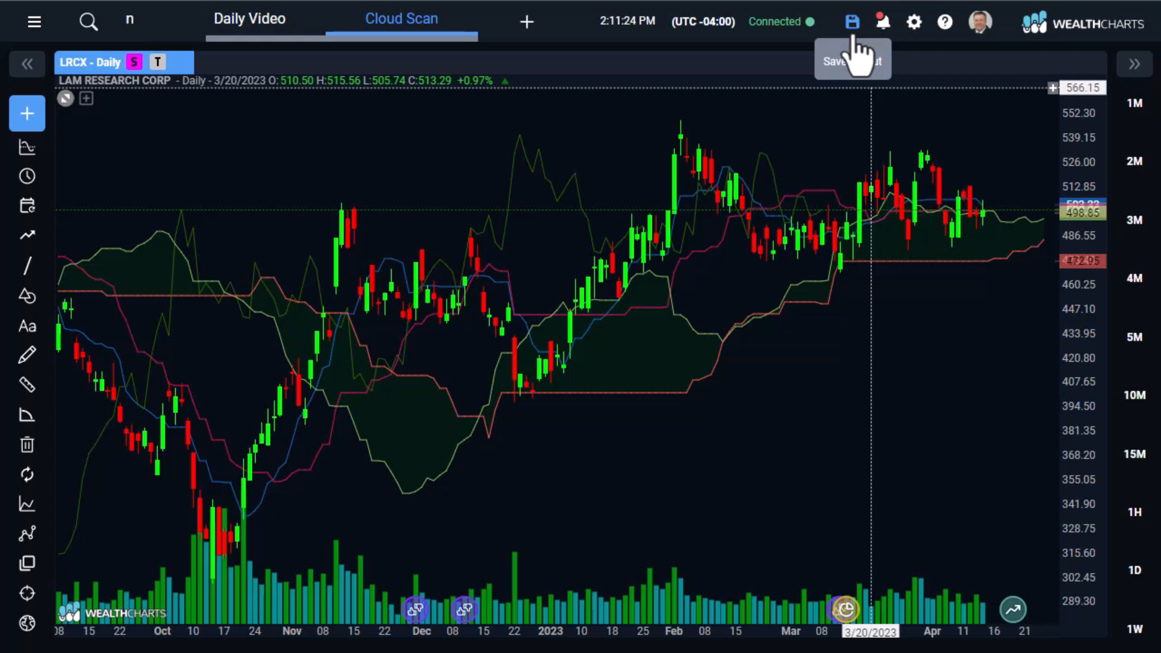This screenshot has height=653, width=1161.
Task: Toggle the indicator visibility circle icon
Action: pyautogui.click(x=65, y=98)
